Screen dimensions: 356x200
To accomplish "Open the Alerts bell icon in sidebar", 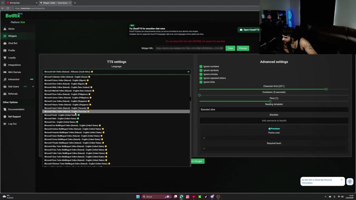I will (5, 29).
